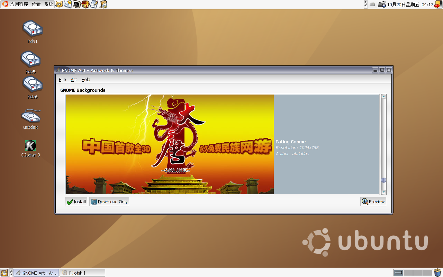Viewport: 443px width, 277px height.
Task: Click the printer icon in system tray
Action: tap(372, 5)
